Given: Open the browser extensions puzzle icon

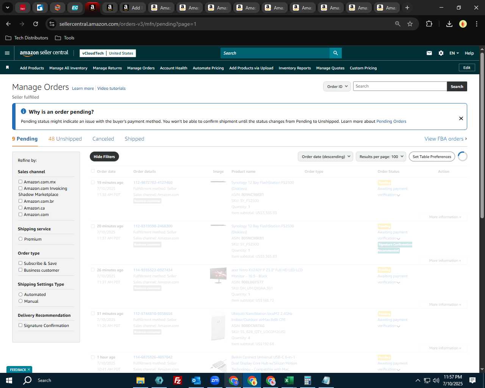Looking at the screenshot, I should tap(429, 24).
